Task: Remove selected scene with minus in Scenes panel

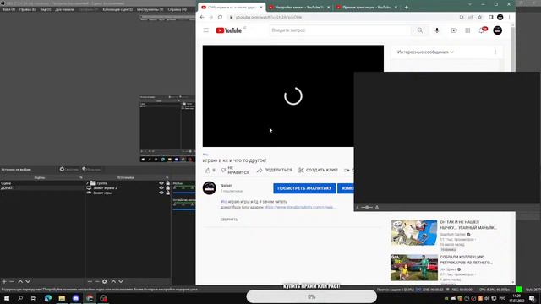Action: click(x=11, y=281)
